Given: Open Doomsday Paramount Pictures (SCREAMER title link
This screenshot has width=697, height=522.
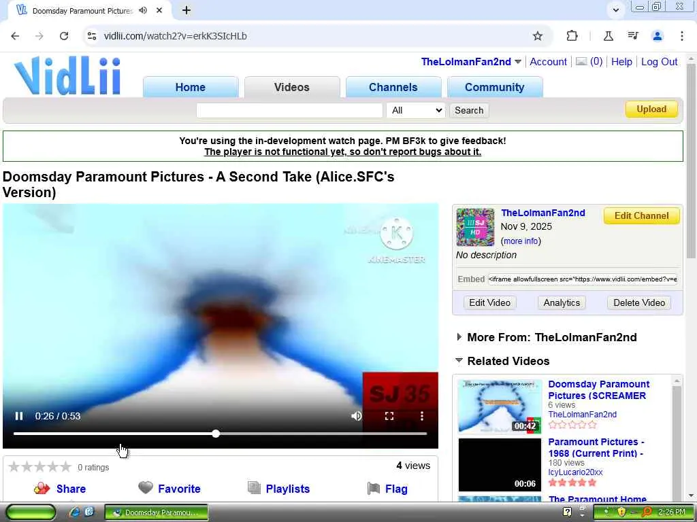Looking at the screenshot, I should pyautogui.click(x=598, y=389).
